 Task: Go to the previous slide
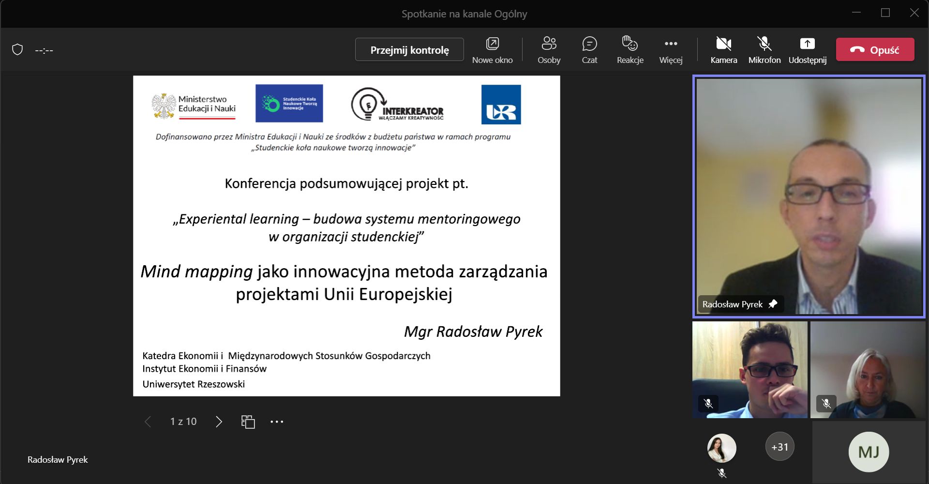[148, 422]
